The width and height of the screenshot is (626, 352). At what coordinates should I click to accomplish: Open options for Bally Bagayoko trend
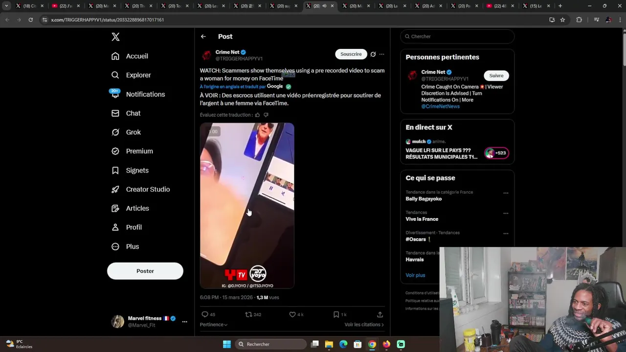[506, 193]
